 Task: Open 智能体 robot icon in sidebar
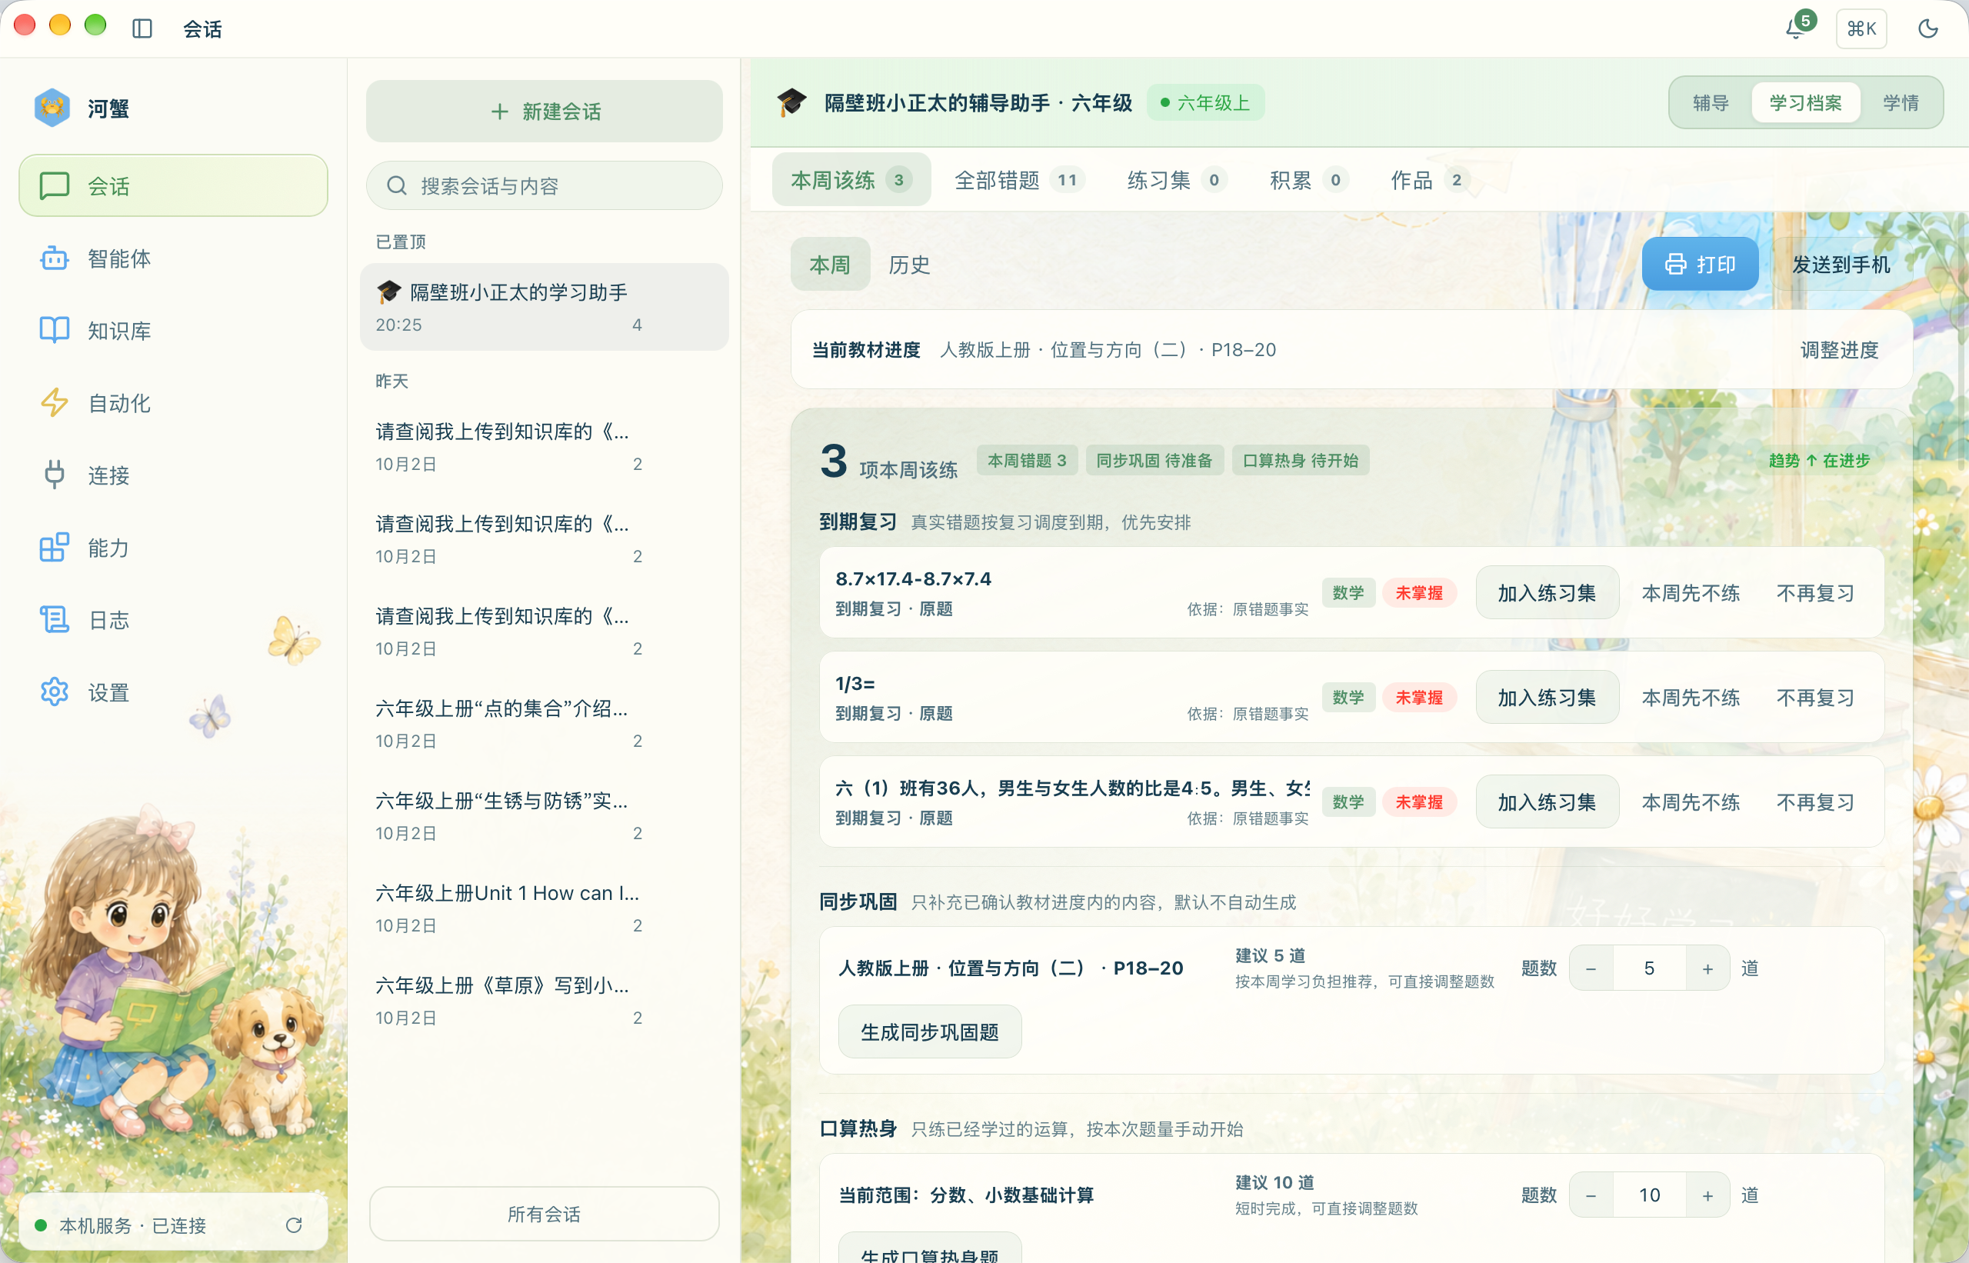pos(54,258)
